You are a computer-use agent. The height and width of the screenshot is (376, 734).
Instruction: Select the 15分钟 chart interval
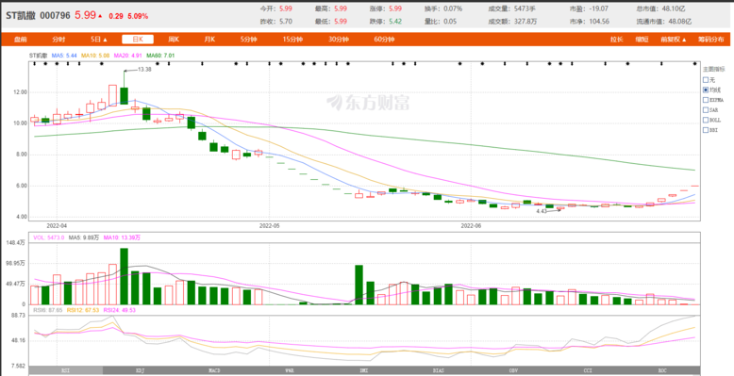coord(292,40)
